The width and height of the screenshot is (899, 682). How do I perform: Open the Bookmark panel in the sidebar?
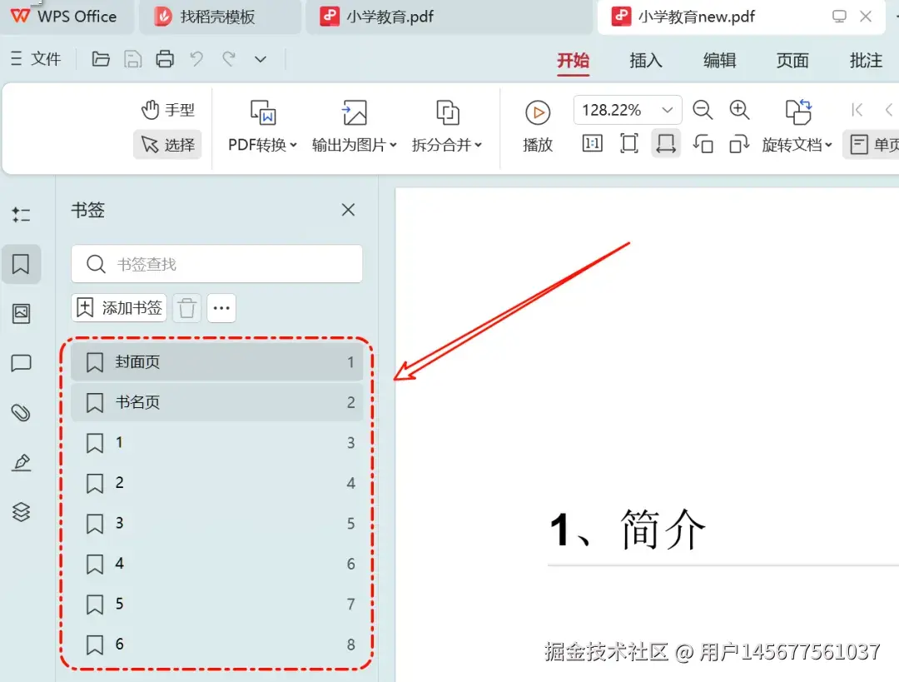tap(22, 264)
